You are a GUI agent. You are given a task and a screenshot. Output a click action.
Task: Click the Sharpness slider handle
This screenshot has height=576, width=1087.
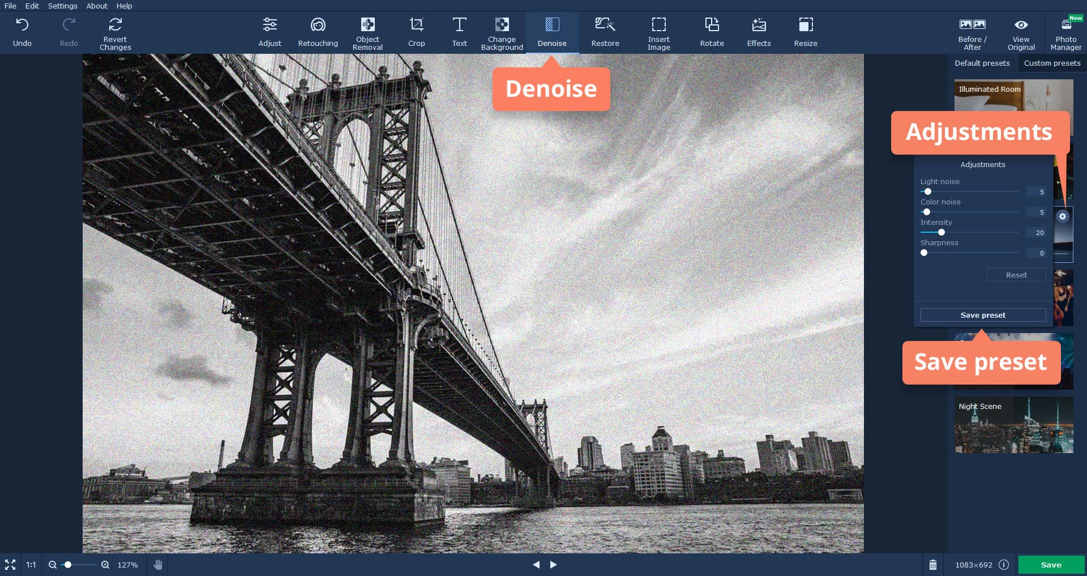pyautogui.click(x=924, y=253)
